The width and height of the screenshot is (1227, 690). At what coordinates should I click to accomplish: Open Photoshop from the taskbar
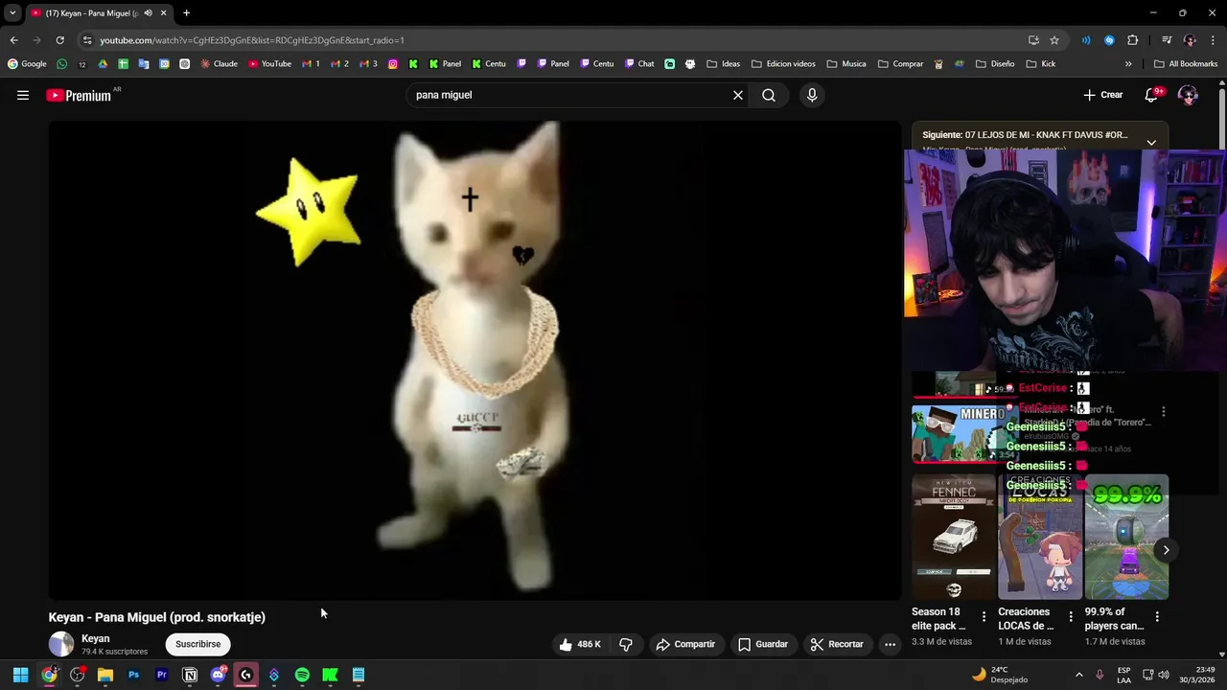tap(133, 675)
